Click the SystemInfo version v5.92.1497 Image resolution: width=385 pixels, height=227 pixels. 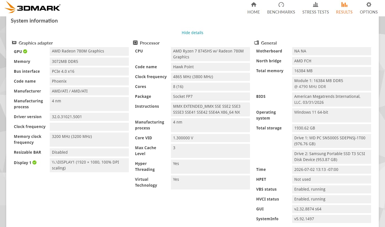(x=332, y=219)
